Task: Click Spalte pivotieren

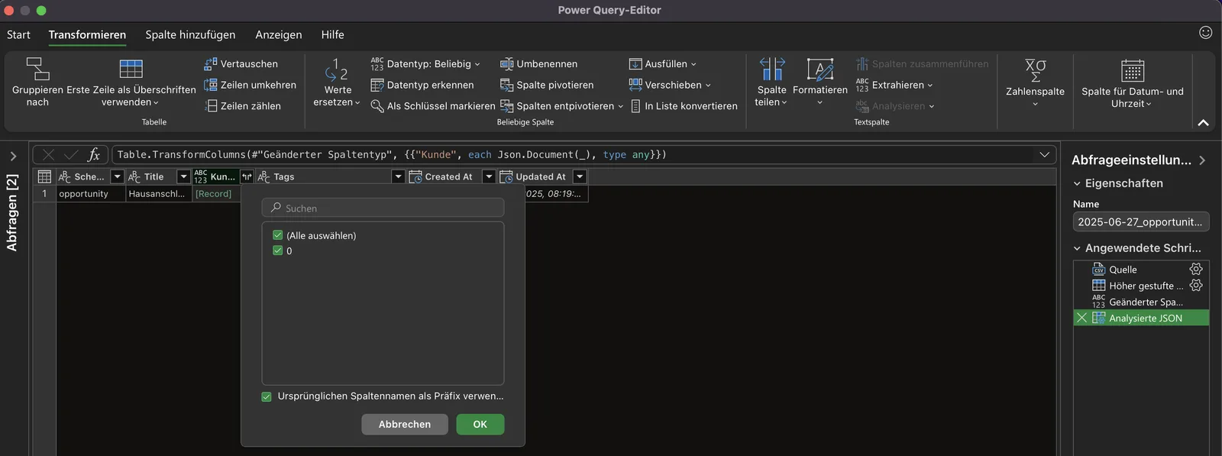Action: point(547,85)
